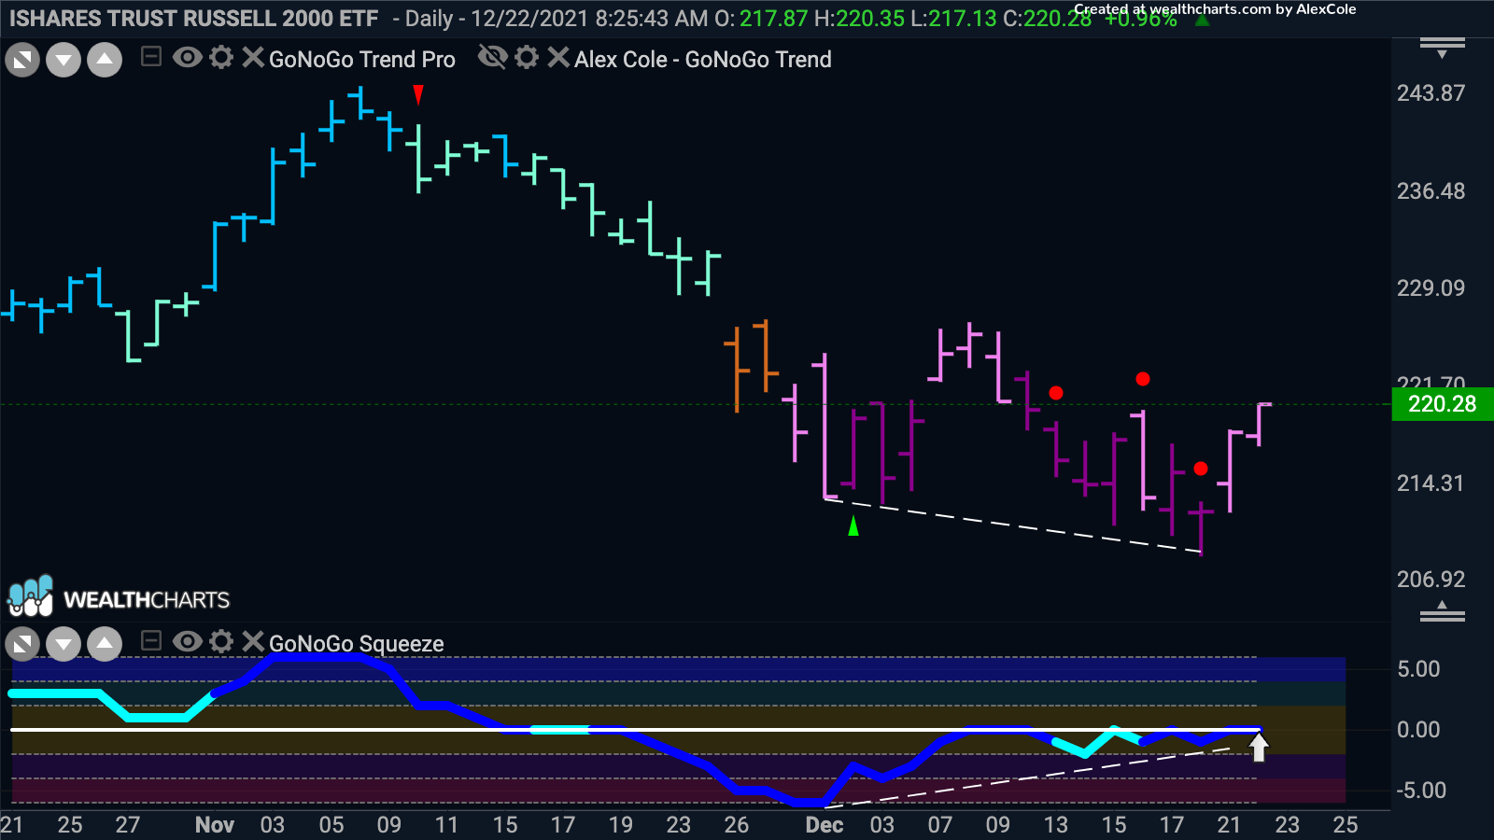Click the wealthcharts.com attribution text
Screen dimensions: 1494x840
click(1215, 9)
